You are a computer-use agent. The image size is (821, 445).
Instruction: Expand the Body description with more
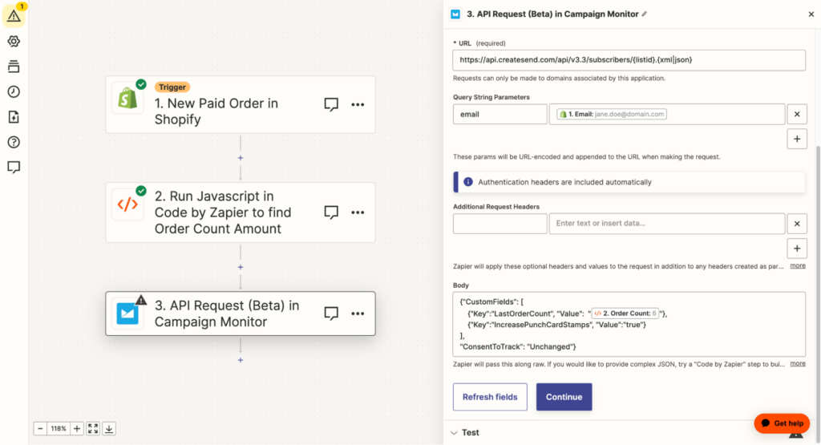798,364
